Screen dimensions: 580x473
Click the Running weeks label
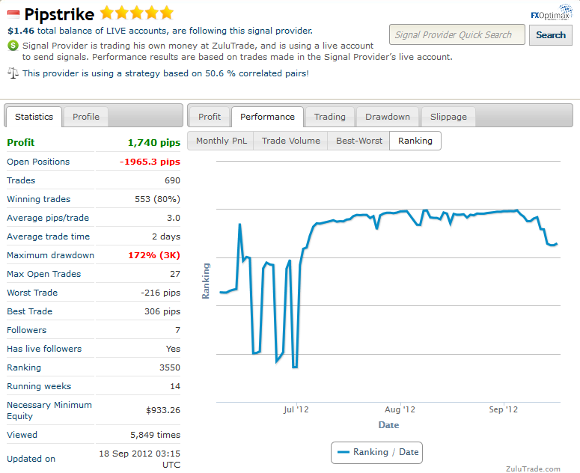[x=39, y=386]
